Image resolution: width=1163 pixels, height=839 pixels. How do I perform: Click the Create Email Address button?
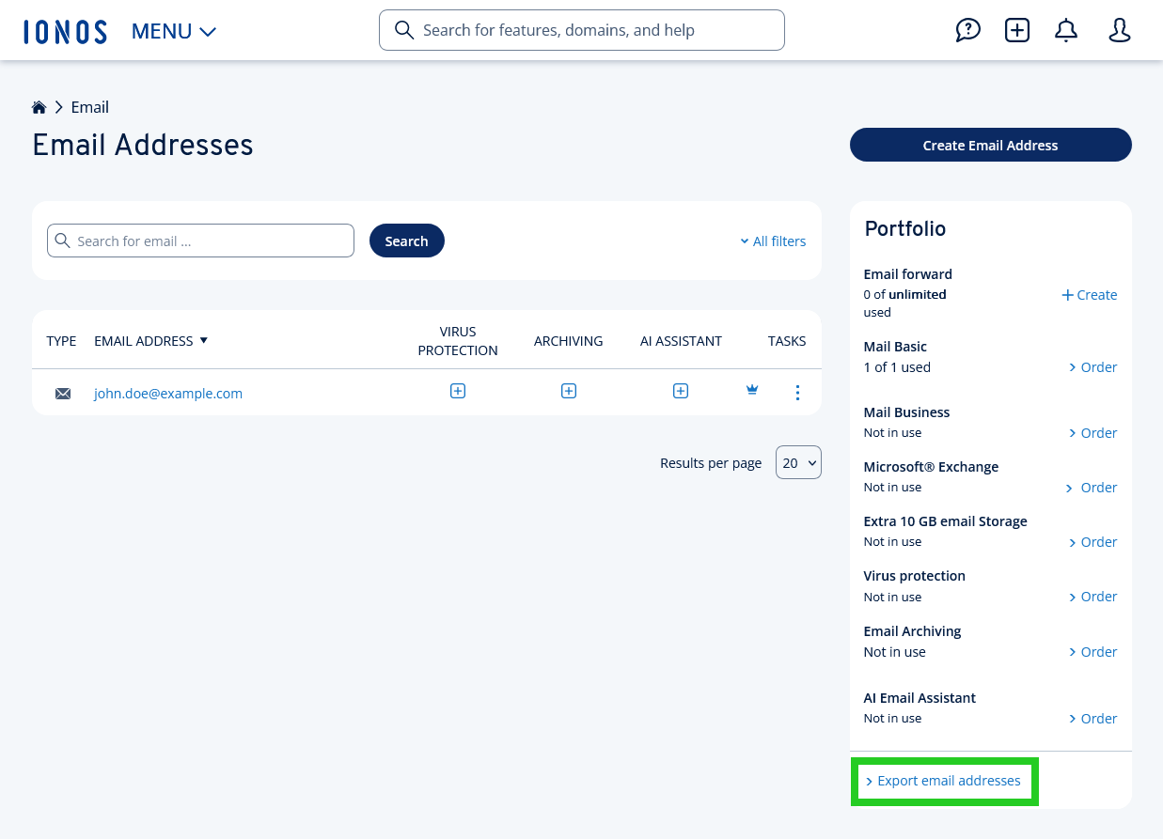tap(990, 145)
